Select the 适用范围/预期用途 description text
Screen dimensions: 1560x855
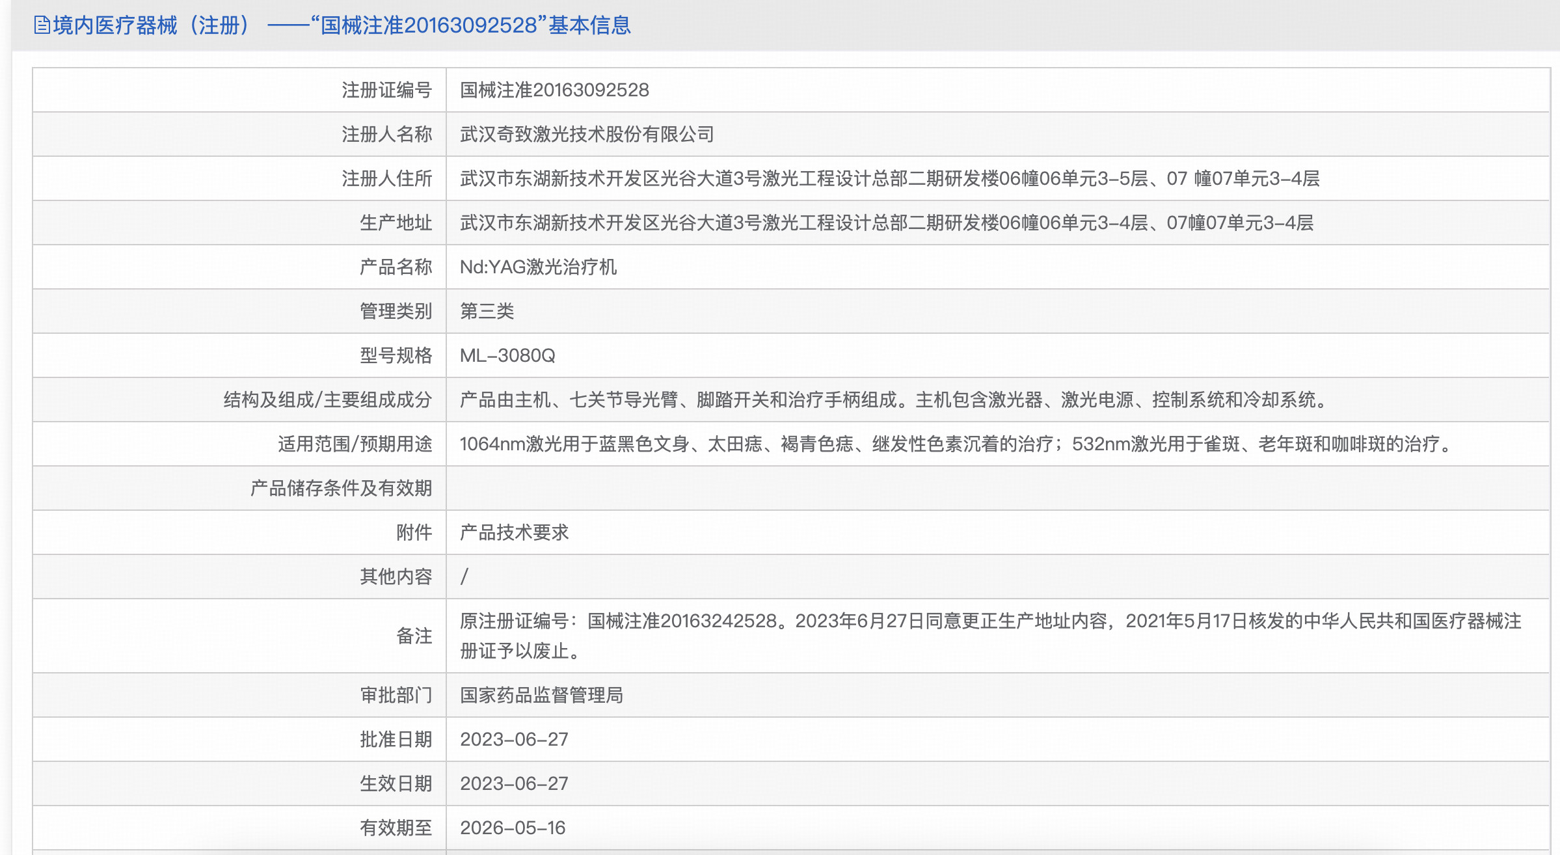(x=878, y=444)
